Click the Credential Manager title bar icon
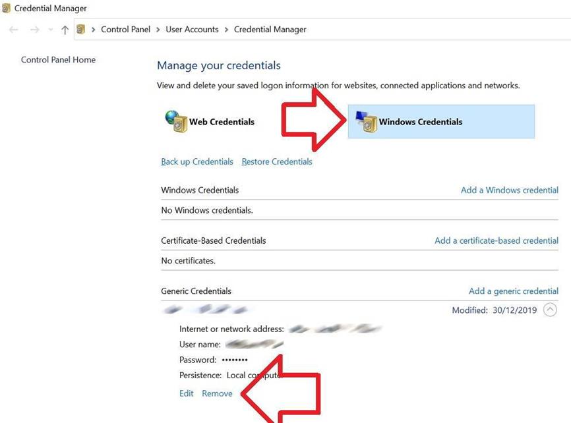571x423 pixels. [x=7, y=9]
